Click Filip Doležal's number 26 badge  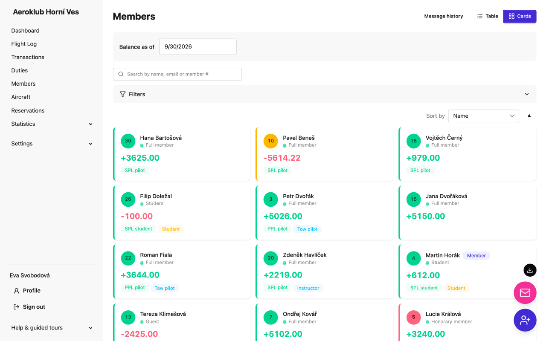pos(128,199)
